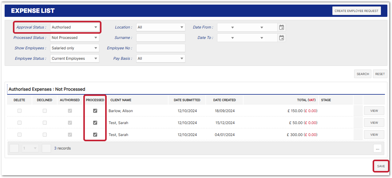The height and width of the screenshot is (178, 392).
Task: Sort by the Date Submitted column header
Action: [187, 100]
